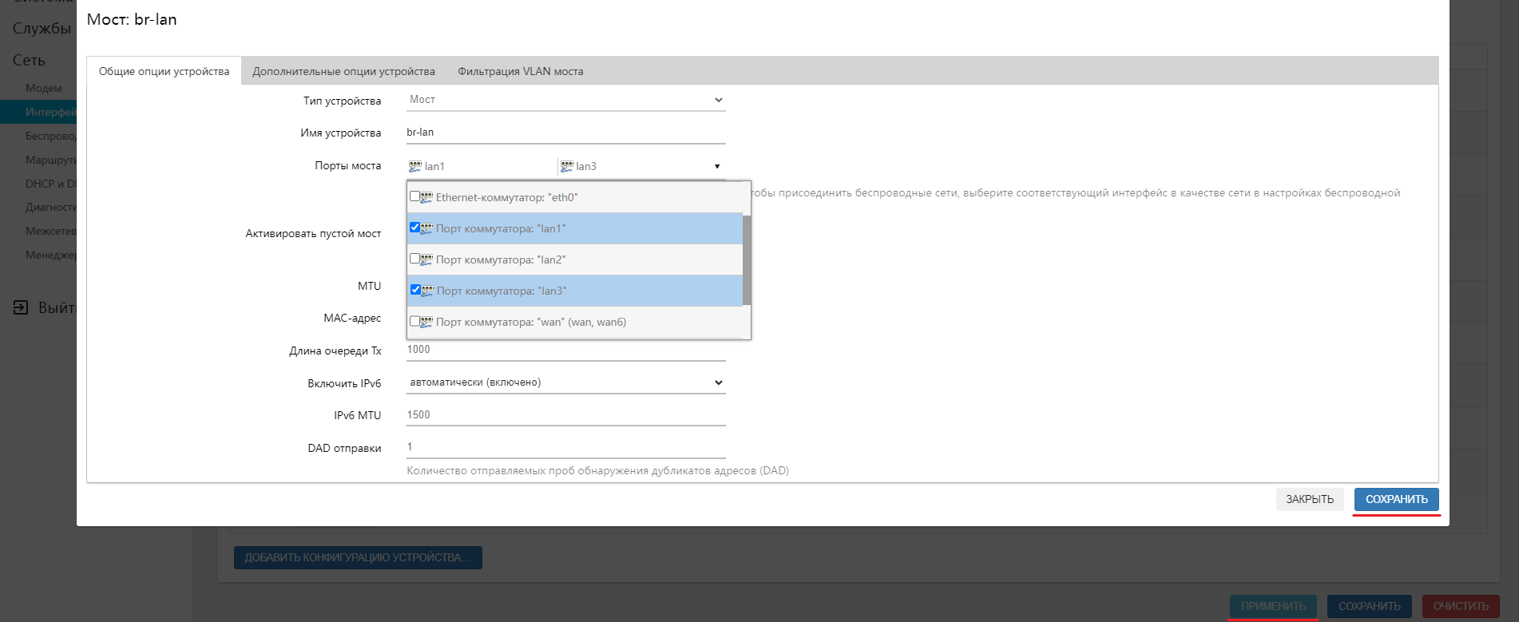Check the Ethernet-коммутатор eth0 checkbox

pyautogui.click(x=414, y=196)
